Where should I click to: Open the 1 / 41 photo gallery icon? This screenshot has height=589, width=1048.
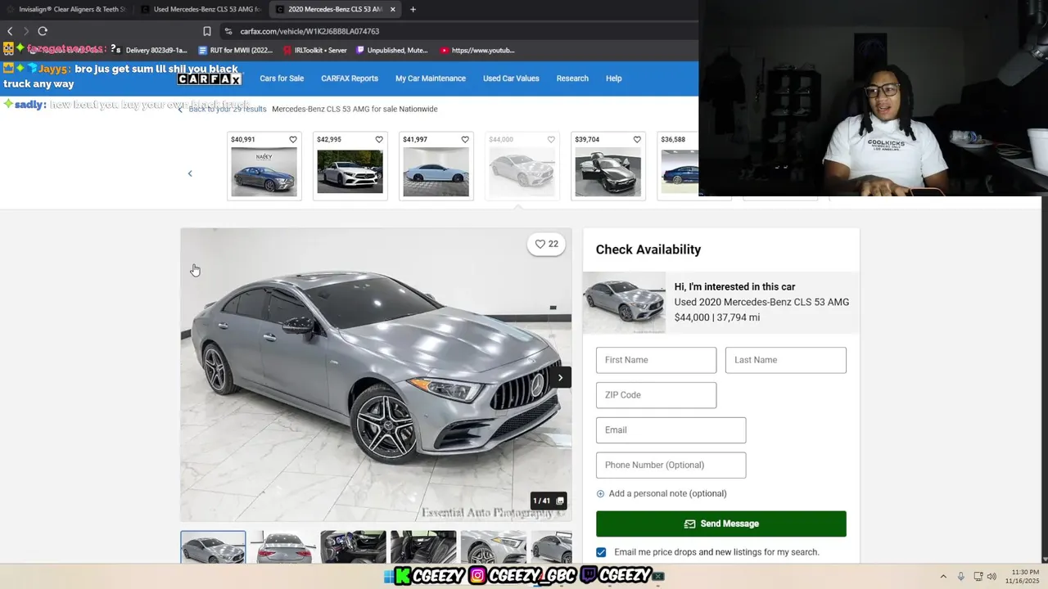(548, 501)
